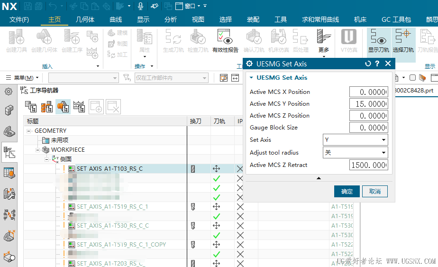The width and height of the screenshot is (438, 267).
Task: Click Active MCS Z Retract field
Action: 368,165
